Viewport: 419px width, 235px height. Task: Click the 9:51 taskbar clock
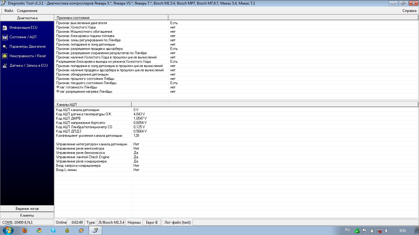[x=403, y=231]
